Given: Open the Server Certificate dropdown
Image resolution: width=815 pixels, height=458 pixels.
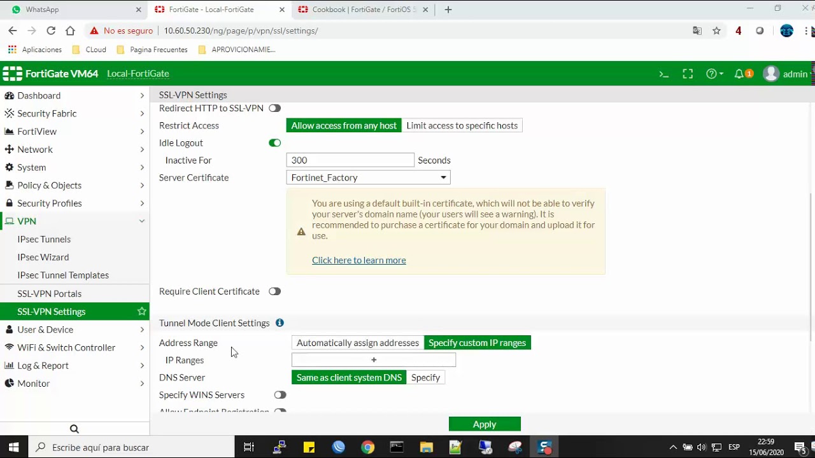Looking at the screenshot, I should tap(368, 178).
